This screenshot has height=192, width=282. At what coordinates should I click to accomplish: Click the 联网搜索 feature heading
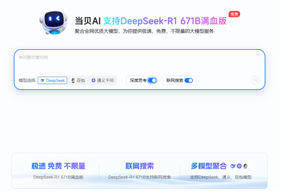pos(140,166)
